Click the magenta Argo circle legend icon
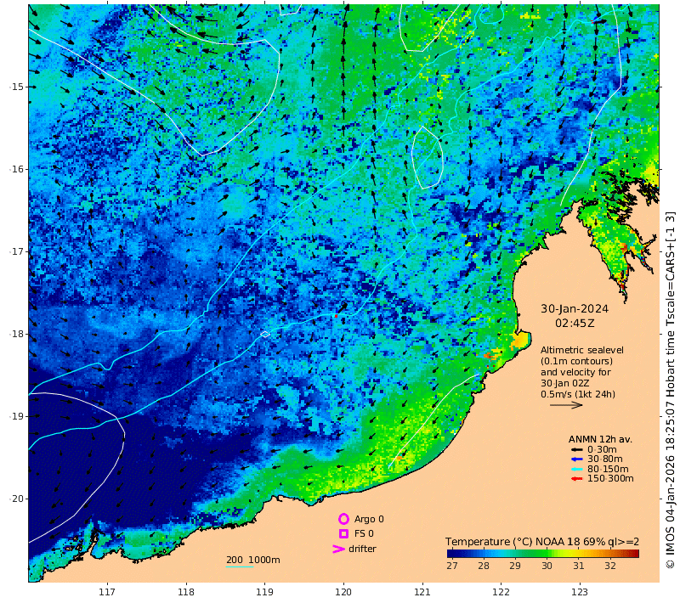This screenshot has height=603, width=680. point(343,519)
